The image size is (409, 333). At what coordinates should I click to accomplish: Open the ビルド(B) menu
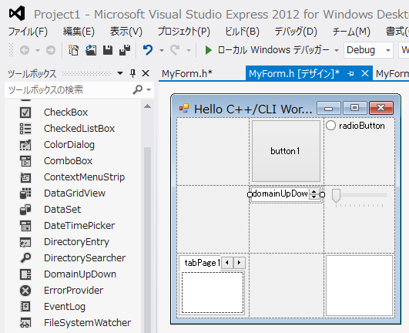(x=243, y=32)
